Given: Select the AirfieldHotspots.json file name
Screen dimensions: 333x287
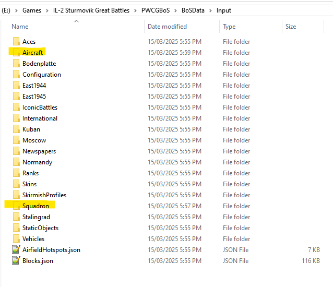Looking at the screenshot, I should point(51,250).
